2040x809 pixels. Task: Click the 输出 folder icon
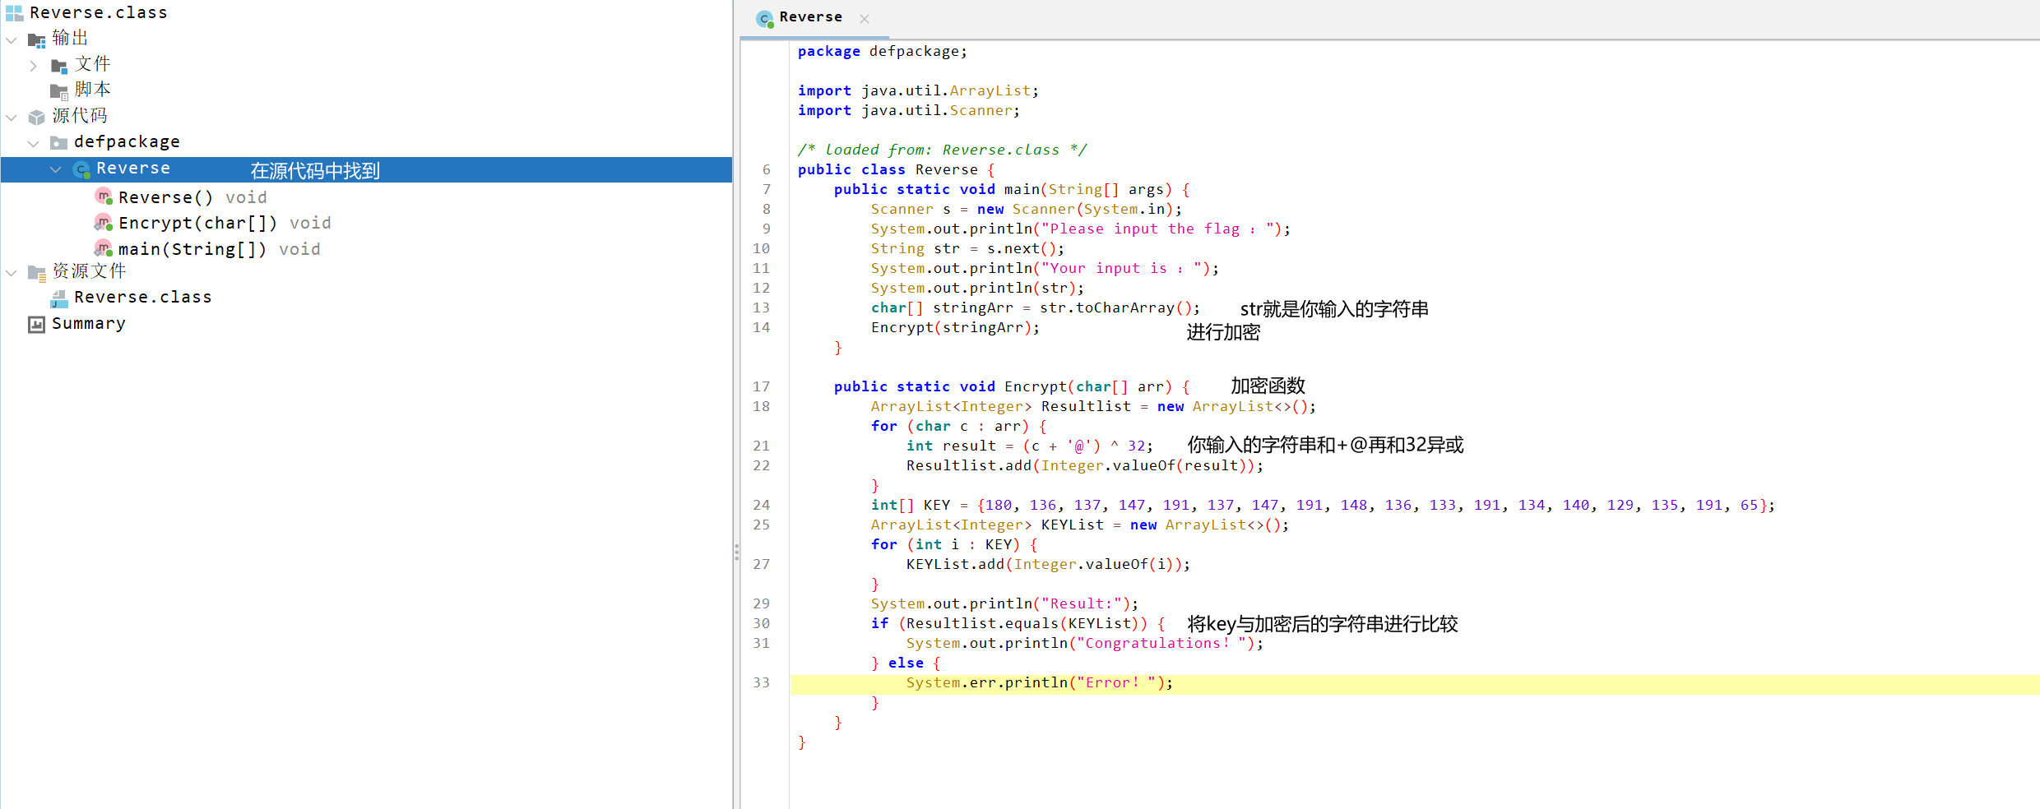36,39
